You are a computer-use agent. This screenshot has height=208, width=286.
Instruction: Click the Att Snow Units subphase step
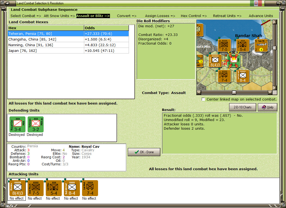tap(59, 16)
